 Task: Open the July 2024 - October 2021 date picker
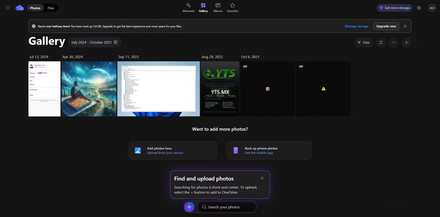[x=94, y=42]
